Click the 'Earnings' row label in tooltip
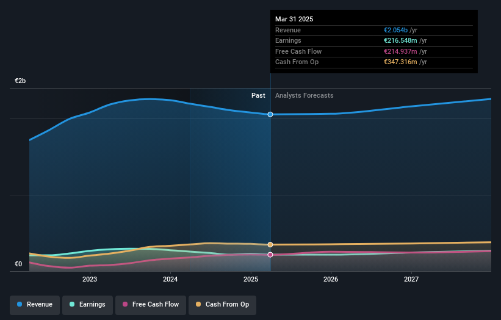 pyautogui.click(x=288, y=40)
